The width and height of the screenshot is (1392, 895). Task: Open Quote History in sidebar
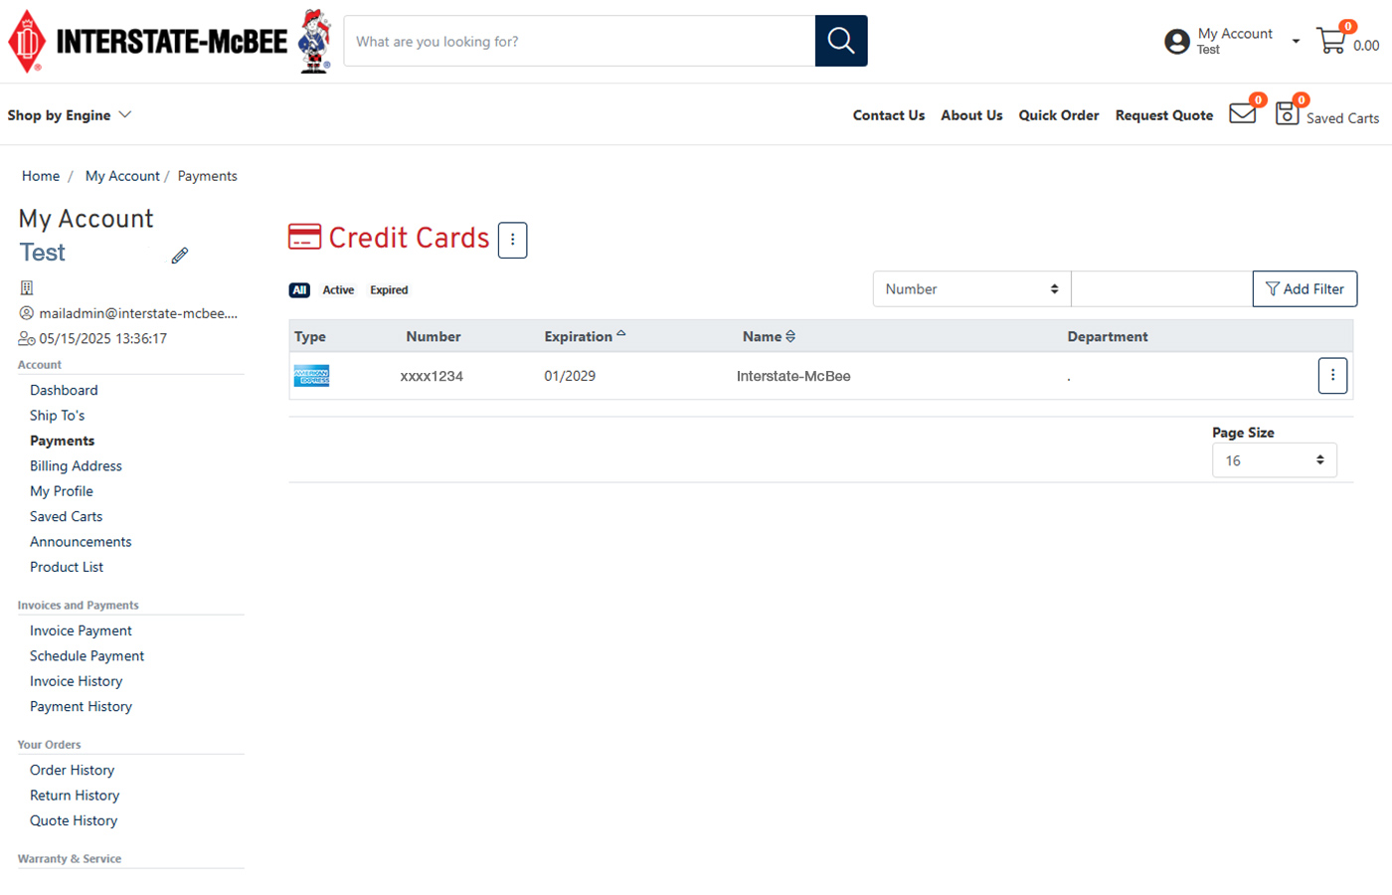(74, 820)
